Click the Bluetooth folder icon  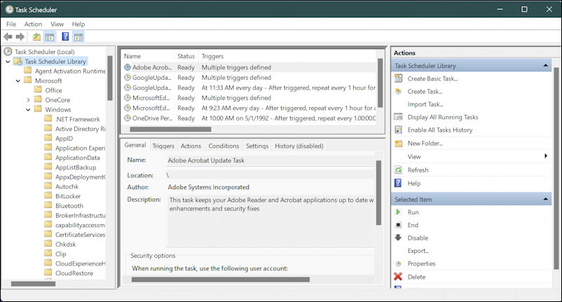point(48,205)
